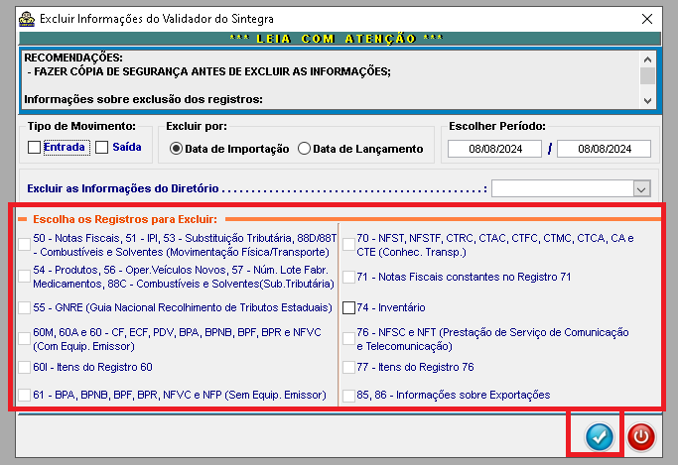Select Data de Lançamento radio option
The height and width of the screenshot is (465, 678).
click(304, 149)
